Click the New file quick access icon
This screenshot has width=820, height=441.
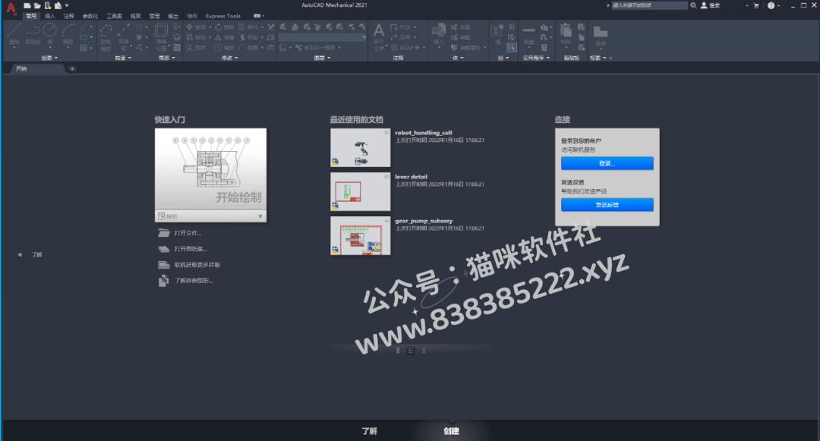(x=27, y=5)
